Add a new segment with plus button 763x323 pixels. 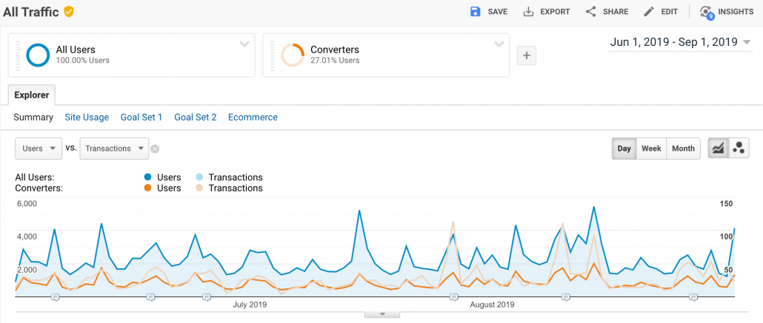point(526,55)
